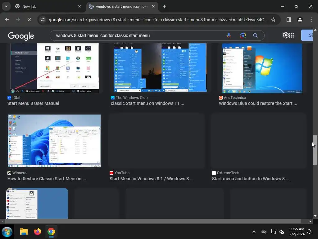Click the horizontal scrollbar left arrow
The image size is (318, 239).
tap(2, 221)
